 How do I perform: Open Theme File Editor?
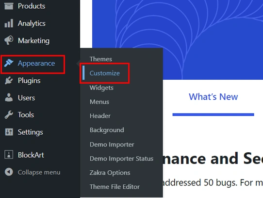(x=115, y=187)
